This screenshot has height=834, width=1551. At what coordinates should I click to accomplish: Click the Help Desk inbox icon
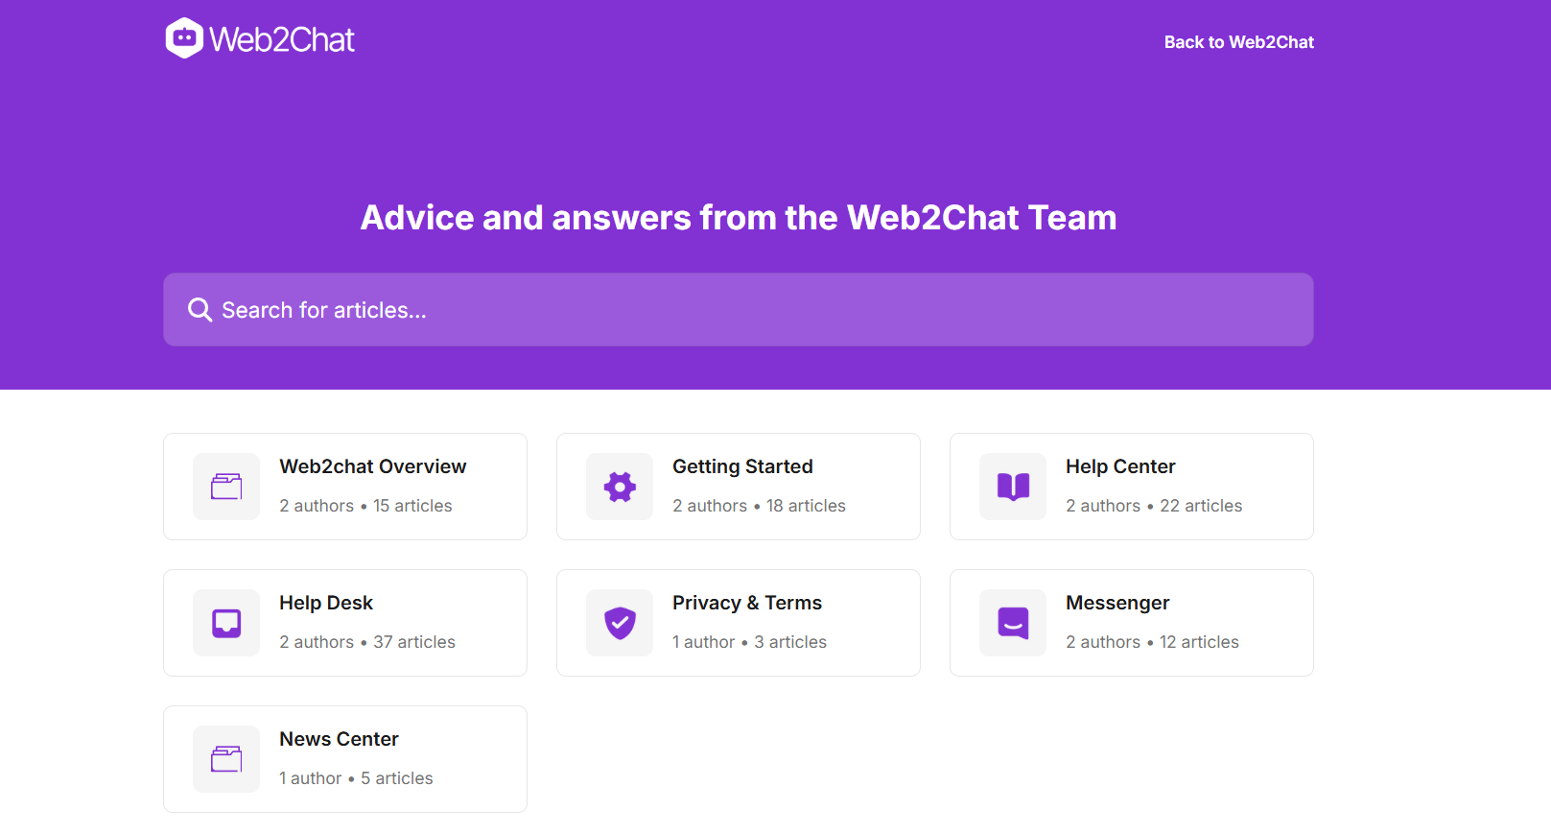pos(226,623)
